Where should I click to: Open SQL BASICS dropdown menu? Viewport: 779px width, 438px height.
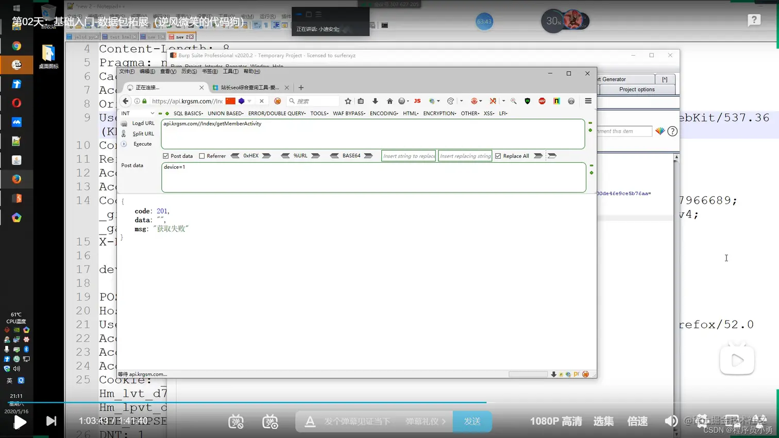[188, 113]
